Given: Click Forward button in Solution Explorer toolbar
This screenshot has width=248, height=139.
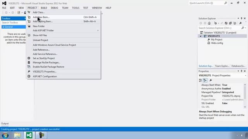Looking at the screenshot, I should click(205, 23).
